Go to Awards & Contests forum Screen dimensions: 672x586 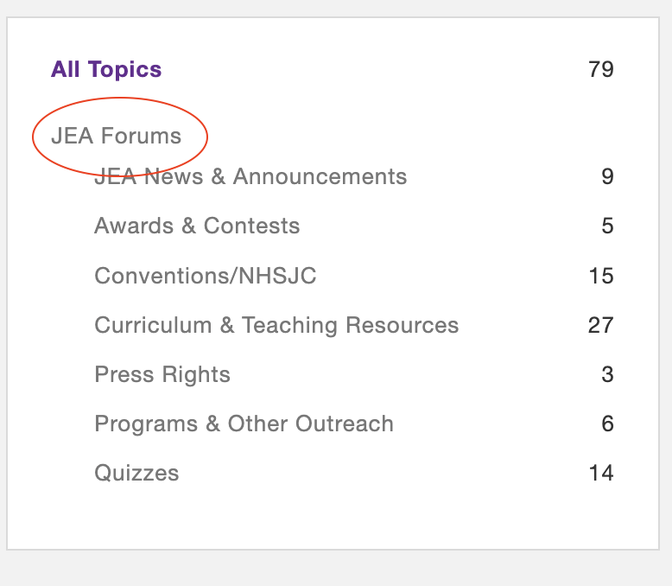197,226
